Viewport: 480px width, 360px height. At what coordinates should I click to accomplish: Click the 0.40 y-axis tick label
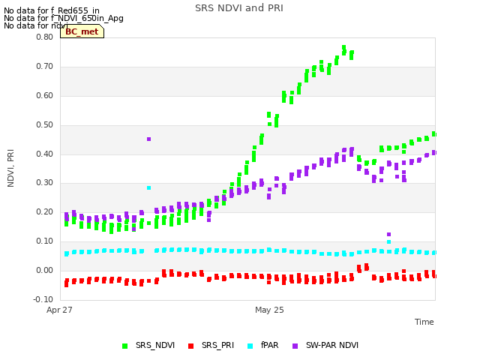pos(45,154)
